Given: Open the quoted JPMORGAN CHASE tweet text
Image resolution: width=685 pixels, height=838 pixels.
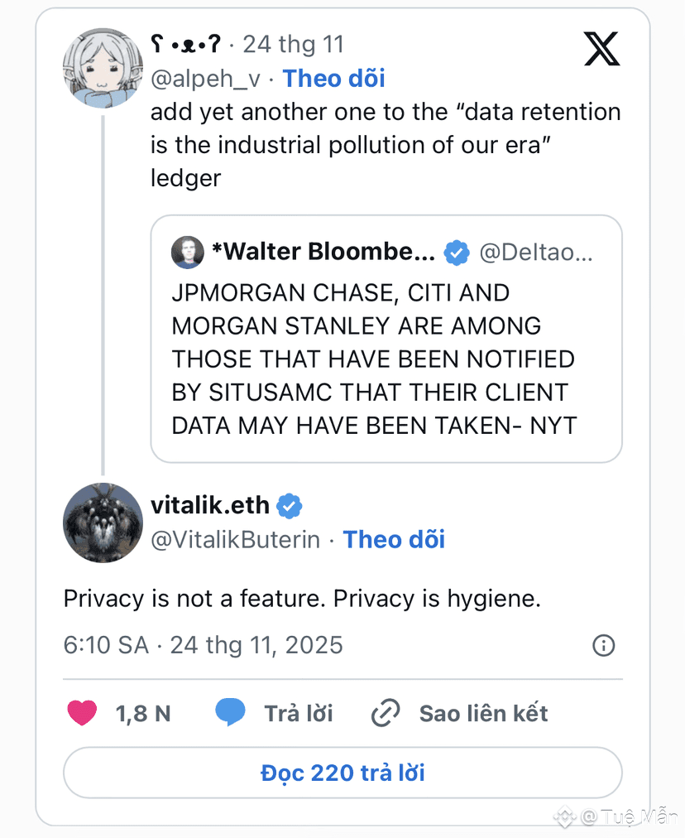Looking at the screenshot, I should coord(373,359).
